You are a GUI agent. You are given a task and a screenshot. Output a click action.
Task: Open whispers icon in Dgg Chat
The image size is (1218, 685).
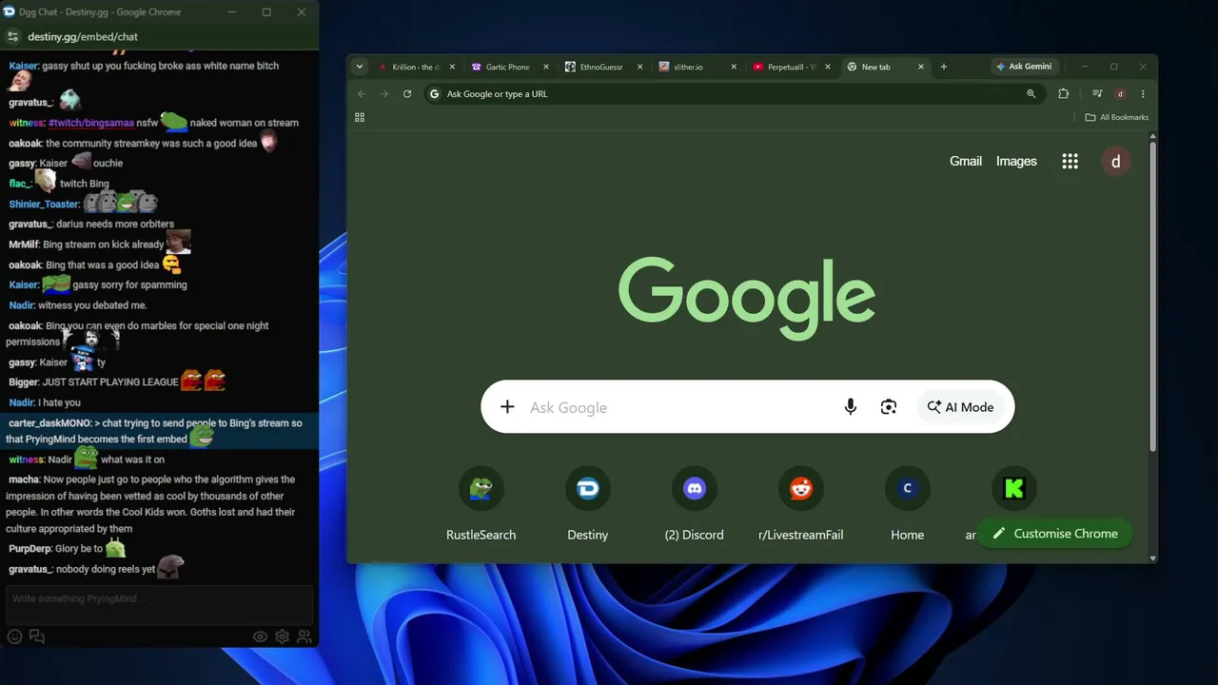click(37, 636)
